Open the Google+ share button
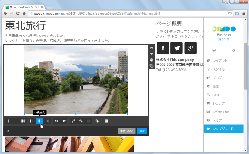The width and height of the screenshot is (249, 154). pos(191,48)
